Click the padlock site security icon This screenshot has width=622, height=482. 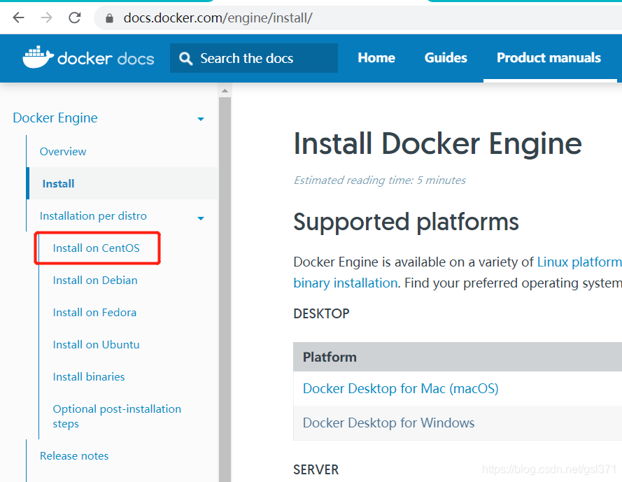[109, 18]
